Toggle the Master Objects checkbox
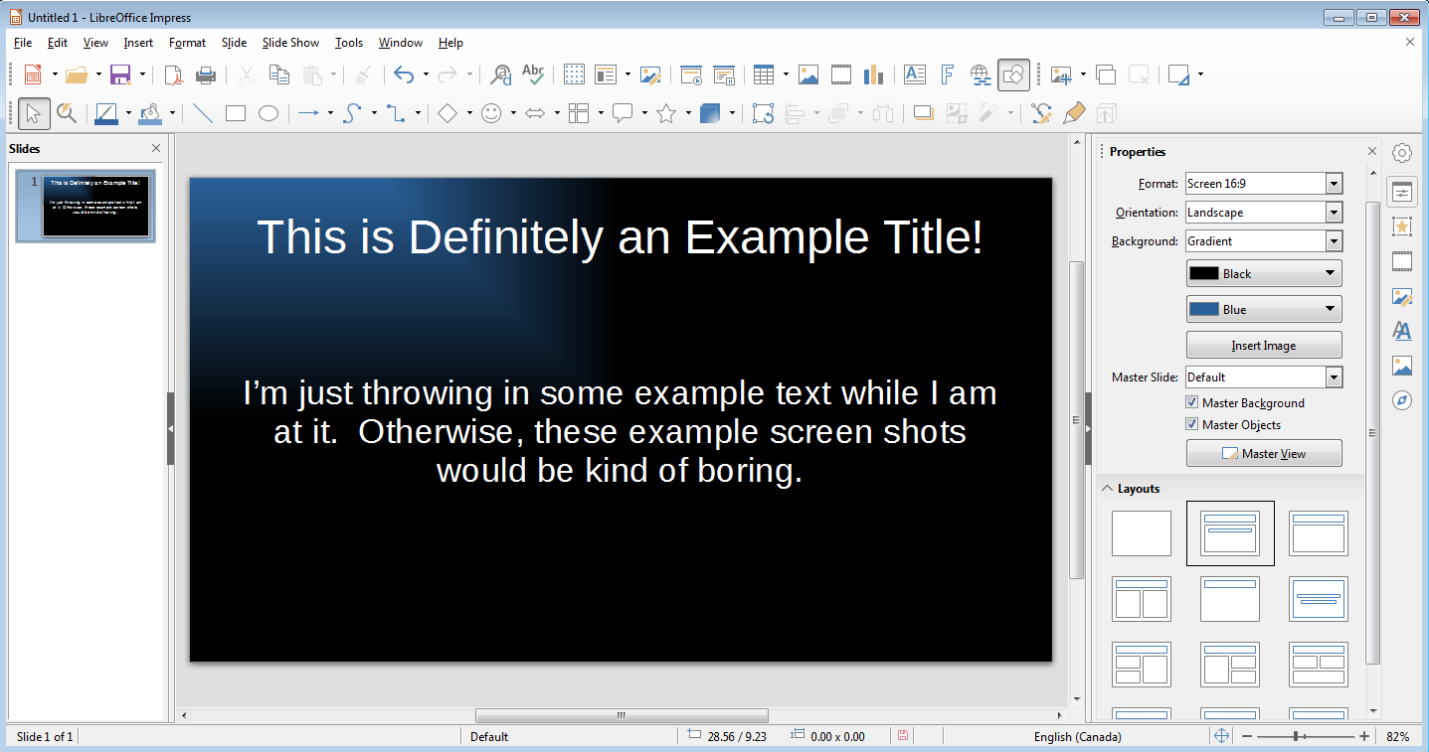 coord(1192,424)
